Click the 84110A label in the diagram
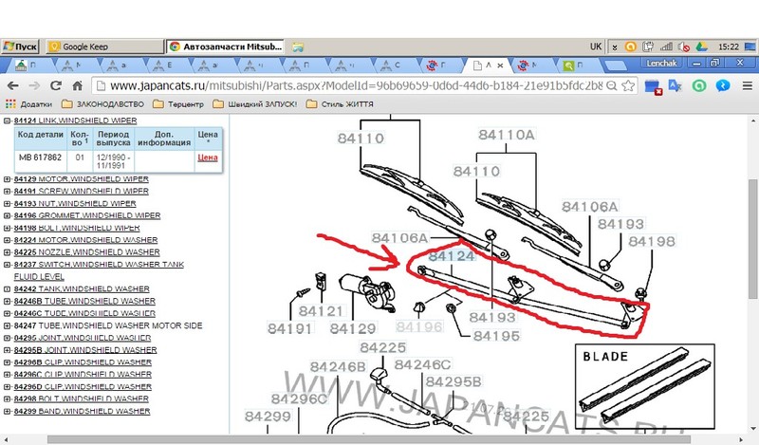 (x=507, y=135)
